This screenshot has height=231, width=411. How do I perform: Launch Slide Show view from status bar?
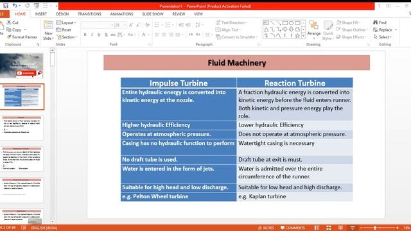353,228
